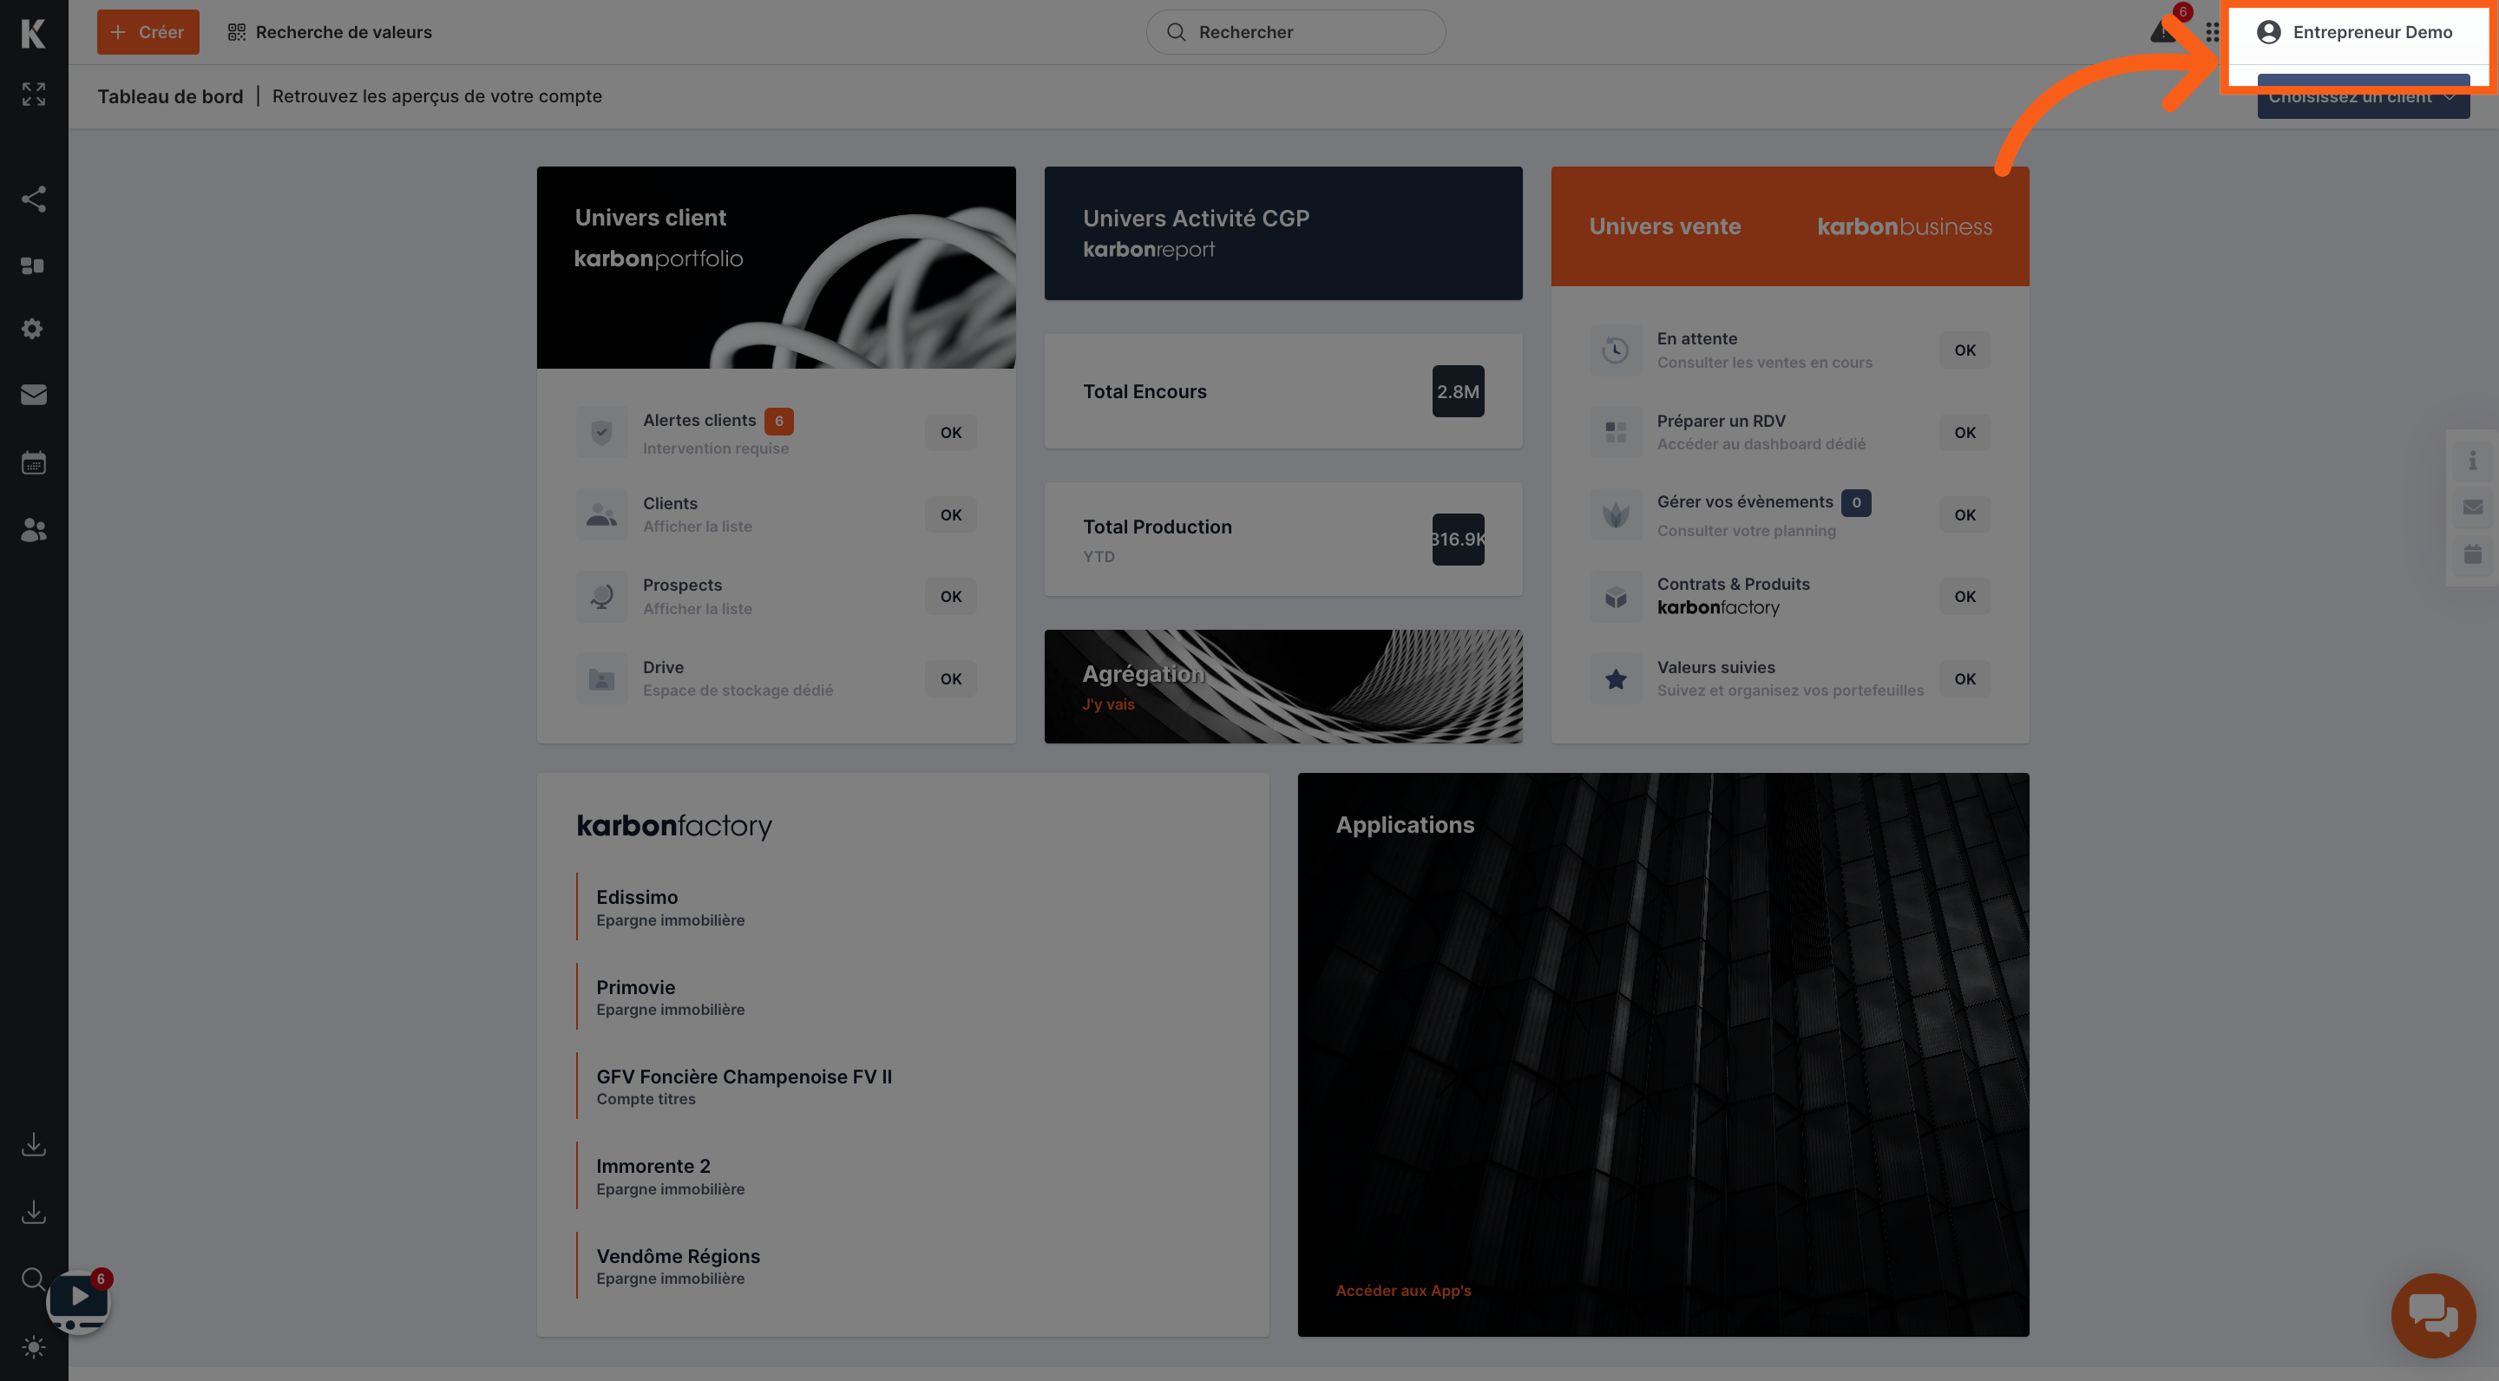Click the Alertes clients count badge 6
Image resolution: width=2499 pixels, height=1381 pixels.
pos(778,421)
